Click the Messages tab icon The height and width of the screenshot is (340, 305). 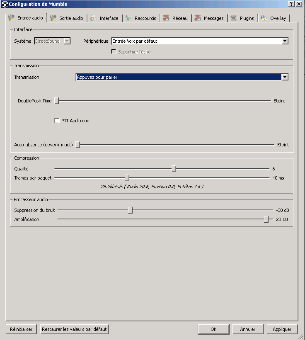(x=198, y=18)
